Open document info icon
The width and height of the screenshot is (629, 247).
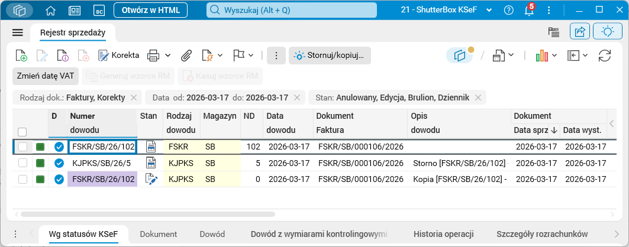point(63,56)
